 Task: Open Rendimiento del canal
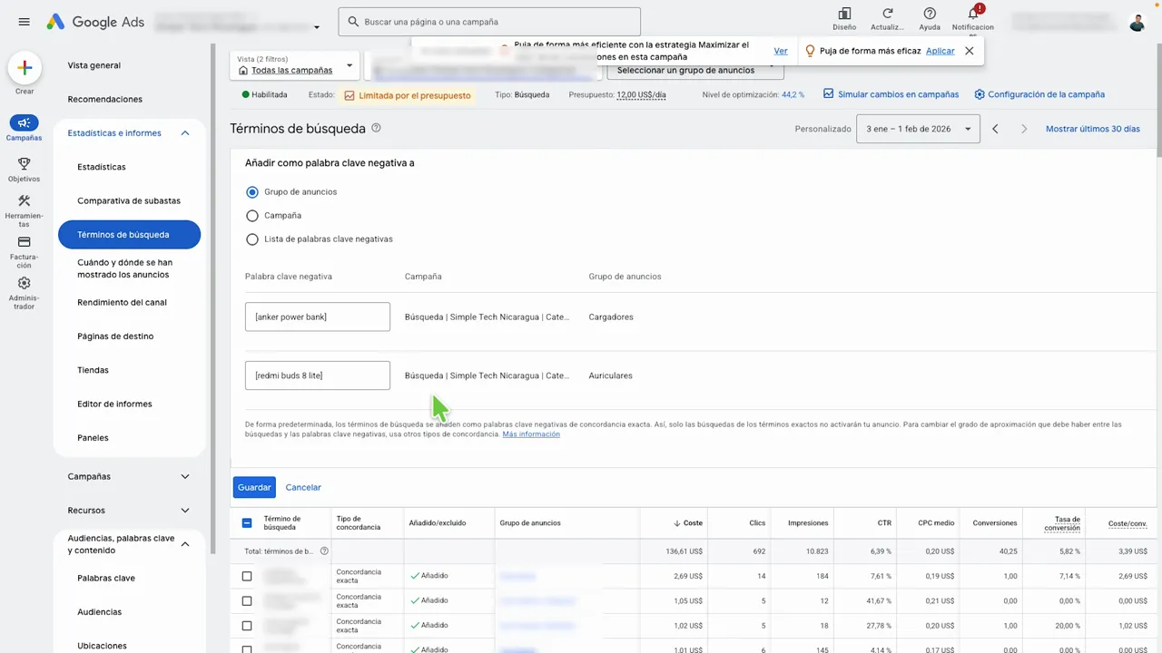(x=122, y=302)
